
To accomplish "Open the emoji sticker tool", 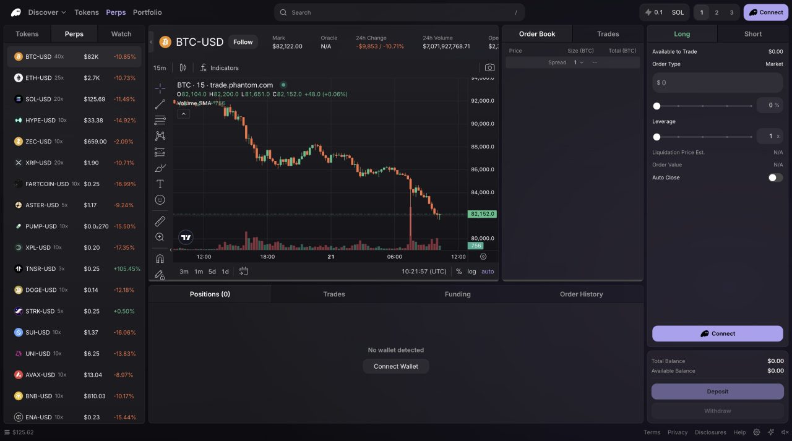I will coord(160,200).
